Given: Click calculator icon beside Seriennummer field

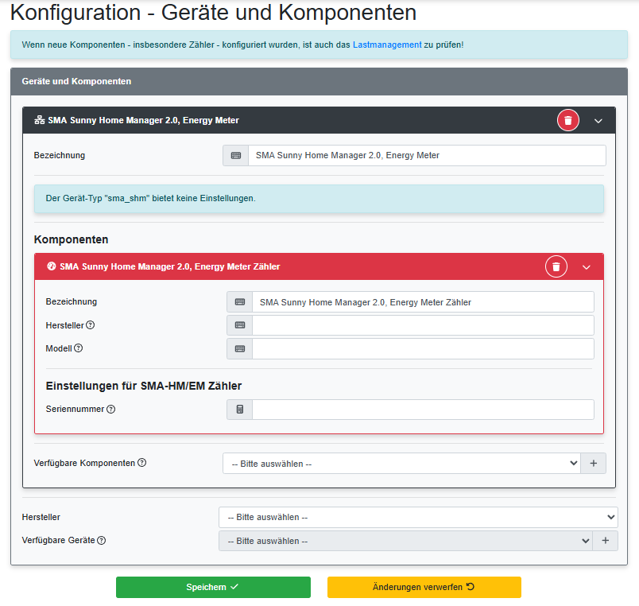Looking at the screenshot, I should pos(240,409).
